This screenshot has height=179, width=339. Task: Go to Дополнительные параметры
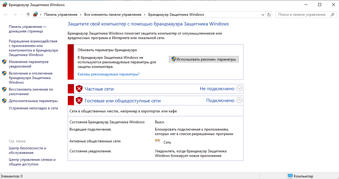coord(33,101)
